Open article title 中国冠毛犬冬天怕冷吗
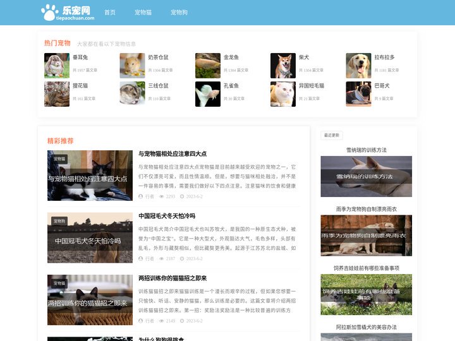 [x=167, y=216]
